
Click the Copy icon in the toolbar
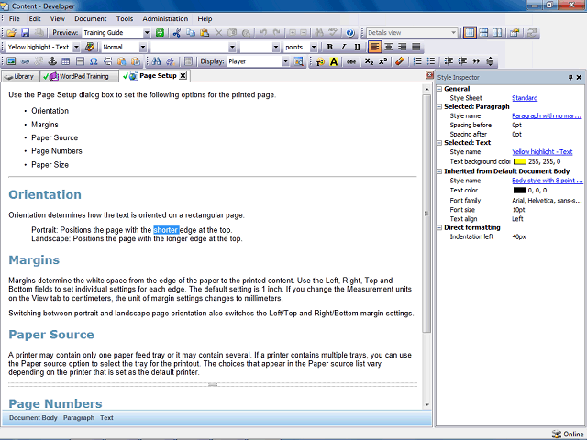191,33
